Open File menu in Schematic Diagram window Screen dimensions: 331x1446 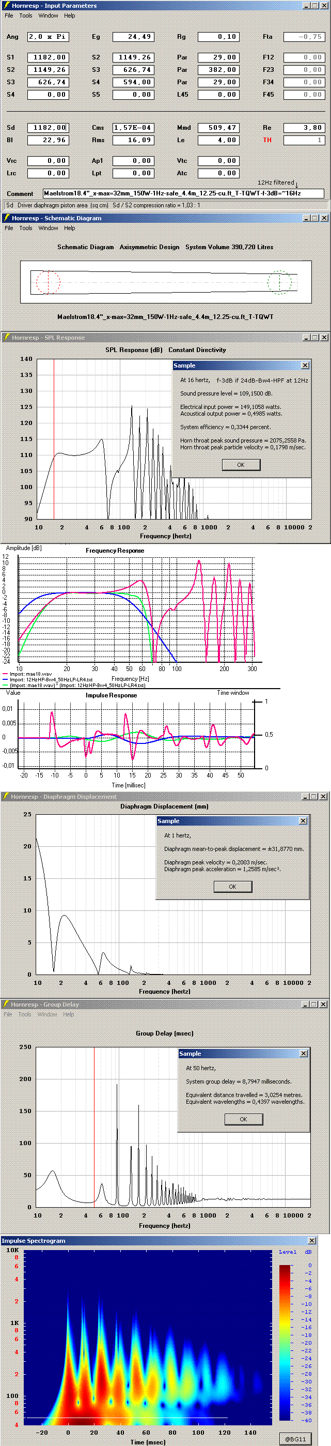(9, 228)
